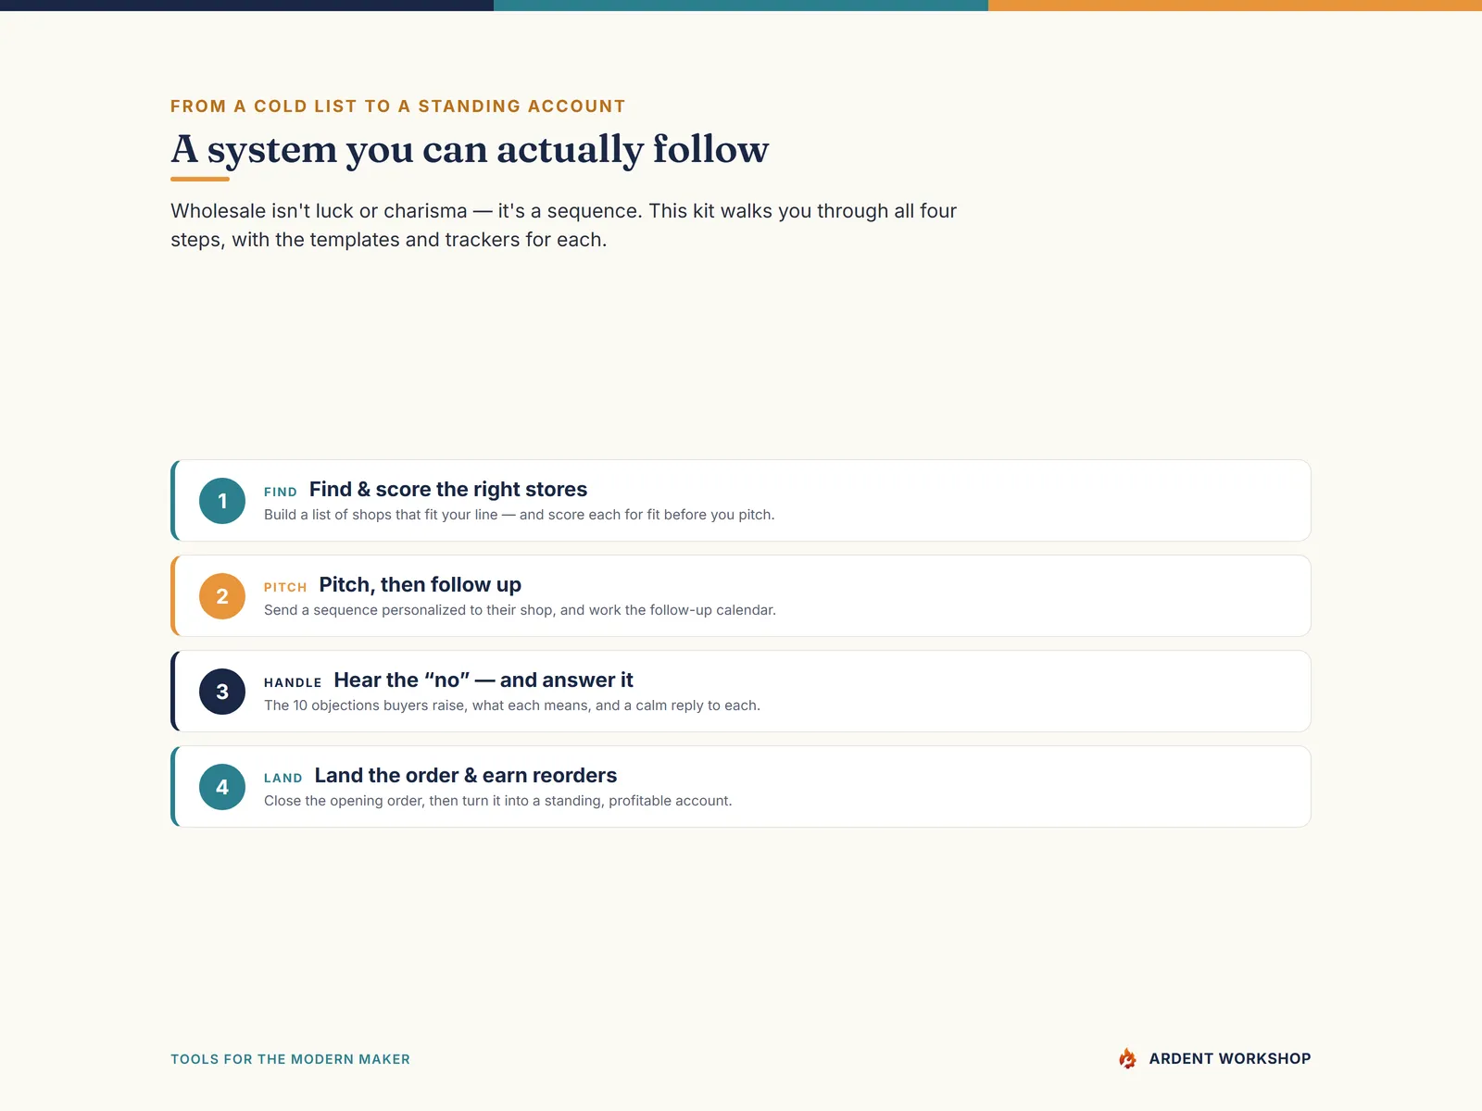Click 'Build a list of shops' description
Image resolution: width=1482 pixels, height=1111 pixels.
pos(519,515)
